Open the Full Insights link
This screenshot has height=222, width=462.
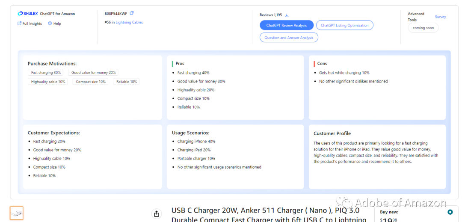point(30,24)
